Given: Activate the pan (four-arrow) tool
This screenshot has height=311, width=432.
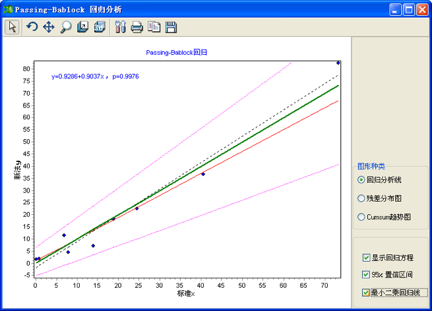Looking at the screenshot, I should pyautogui.click(x=49, y=27).
